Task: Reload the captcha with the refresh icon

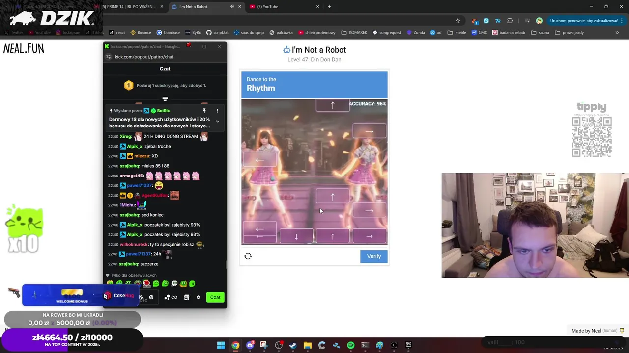Action: pyautogui.click(x=248, y=256)
